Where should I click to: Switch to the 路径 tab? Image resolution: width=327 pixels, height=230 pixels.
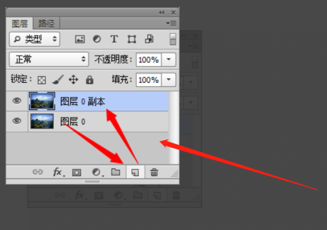[x=46, y=23]
